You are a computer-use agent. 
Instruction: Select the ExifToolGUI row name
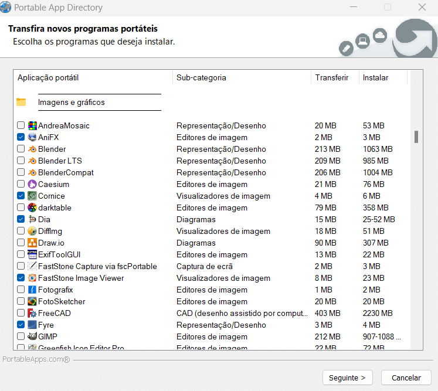(59, 255)
